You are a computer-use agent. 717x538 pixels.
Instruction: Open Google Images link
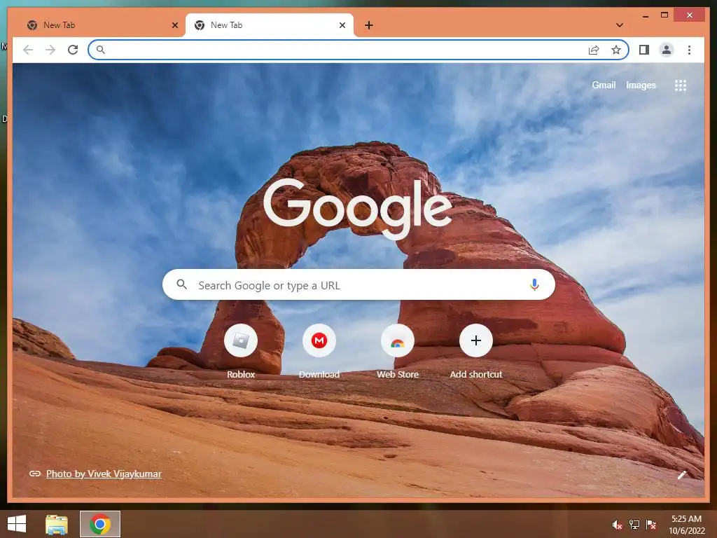[641, 85]
